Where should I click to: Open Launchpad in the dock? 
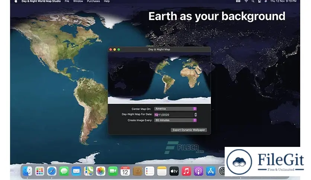point(40,171)
